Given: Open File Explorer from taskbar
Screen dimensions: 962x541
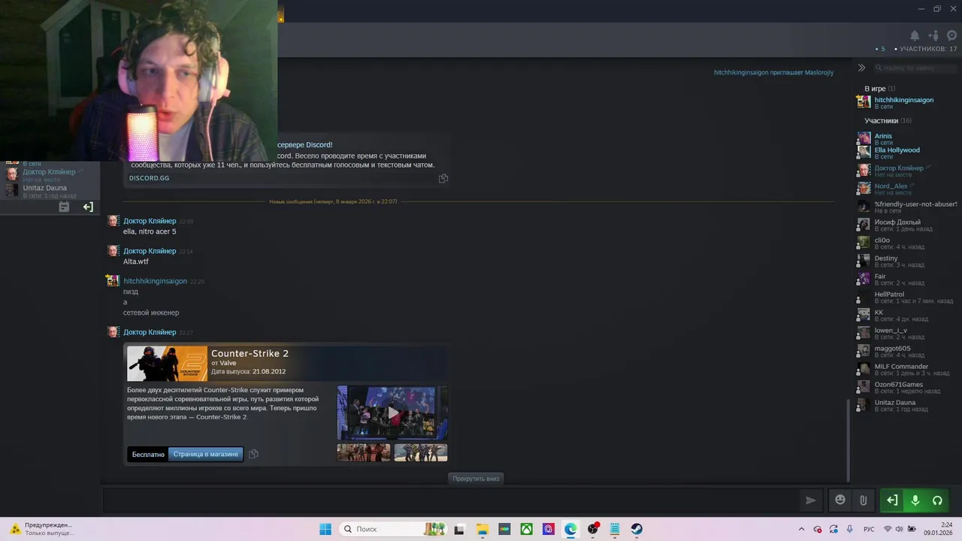Looking at the screenshot, I should click(x=482, y=529).
